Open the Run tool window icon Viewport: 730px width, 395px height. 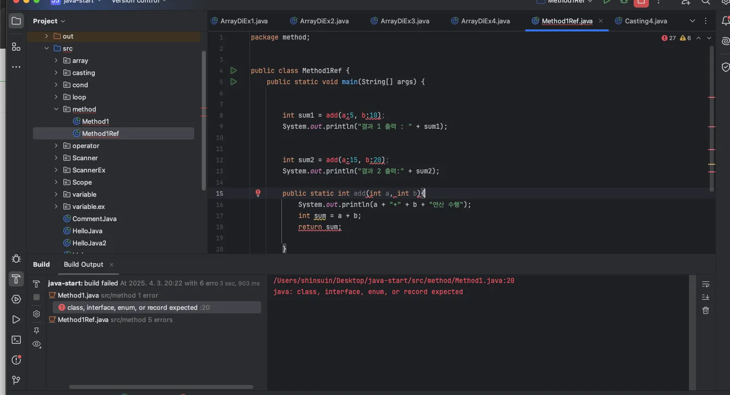pos(16,319)
